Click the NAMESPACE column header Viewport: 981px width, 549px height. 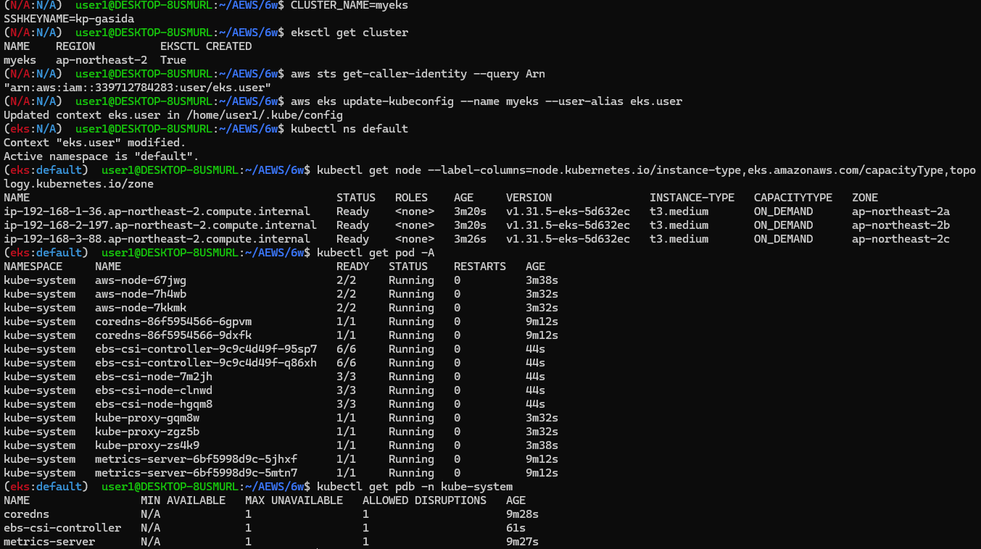pos(33,267)
